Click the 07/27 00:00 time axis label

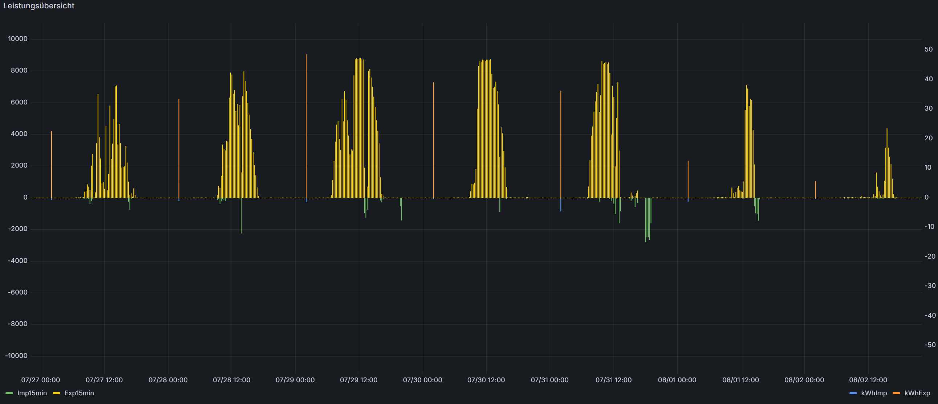[x=40, y=380]
